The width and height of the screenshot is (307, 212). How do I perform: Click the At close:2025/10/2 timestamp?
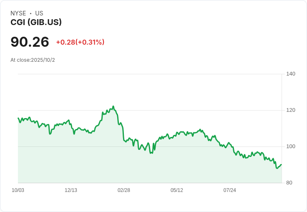coord(33,60)
